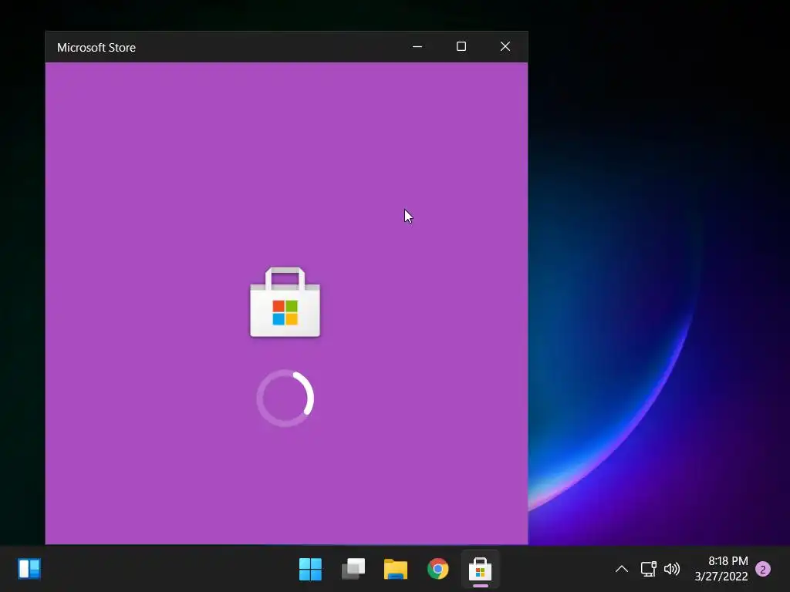Close the Microsoft Store window
Image resolution: width=790 pixels, height=592 pixels.
click(505, 47)
